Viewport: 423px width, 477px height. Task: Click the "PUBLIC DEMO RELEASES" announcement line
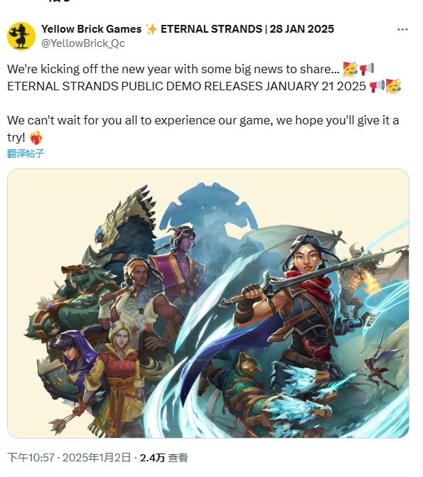tap(186, 86)
